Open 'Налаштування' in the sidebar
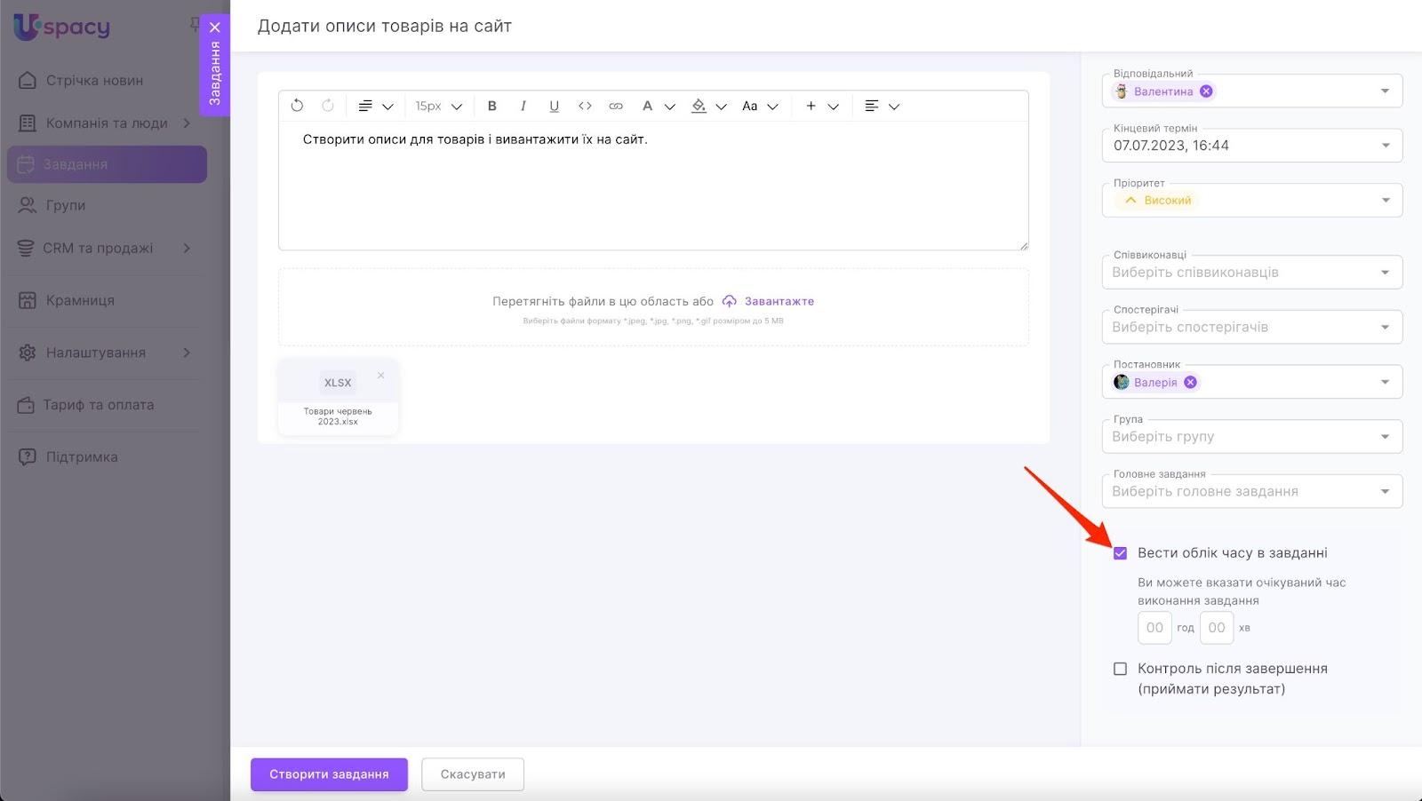The width and height of the screenshot is (1422, 801). [107, 353]
